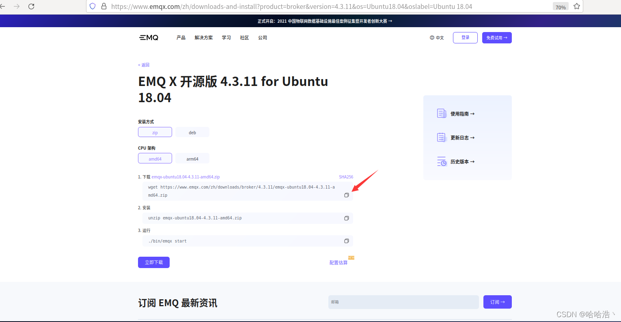The height and width of the screenshot is (322, 621).
Task: Click the SHA256 link
Action: coord(346,177)
